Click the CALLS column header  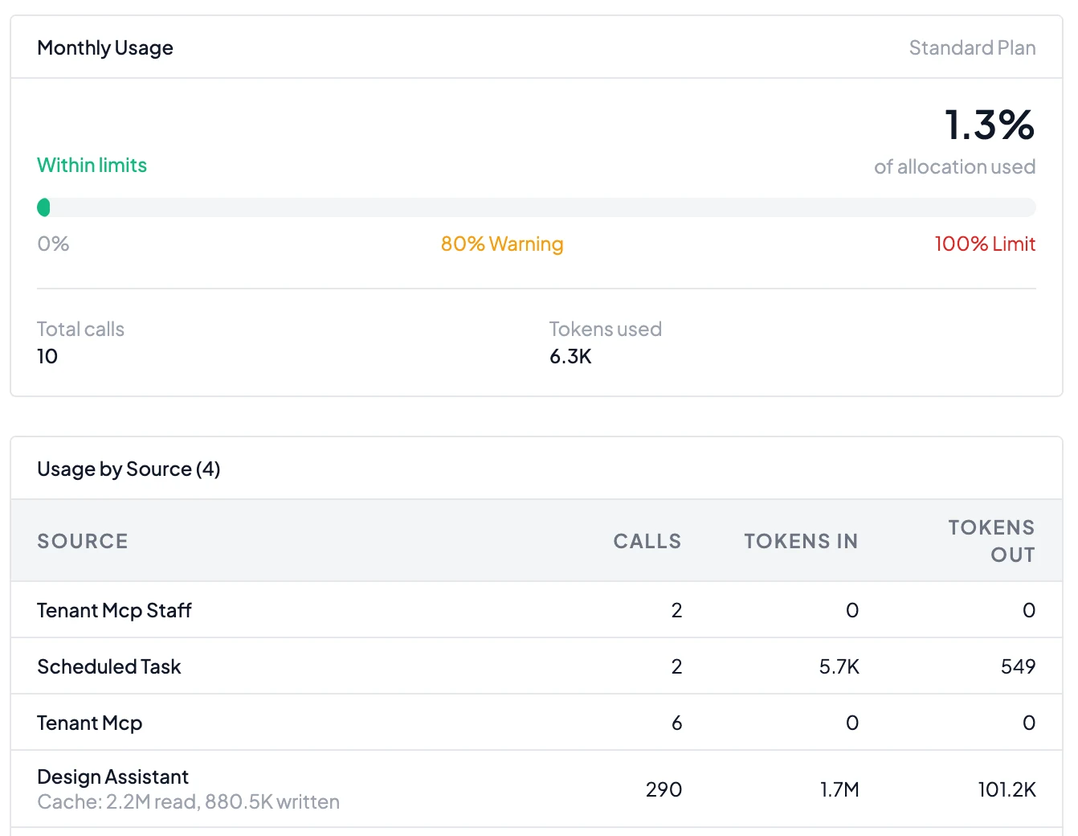click(647, 541)
